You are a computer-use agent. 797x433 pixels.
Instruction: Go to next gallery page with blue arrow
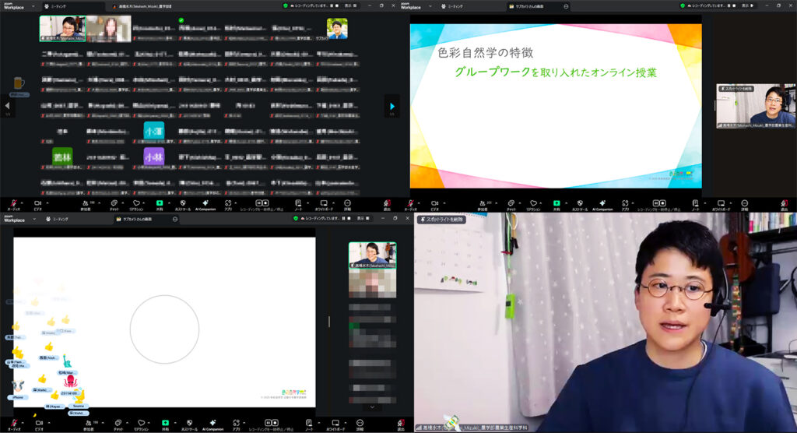(x=392, y=106)
